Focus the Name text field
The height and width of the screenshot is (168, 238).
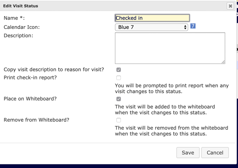click(x=152, y=18)
